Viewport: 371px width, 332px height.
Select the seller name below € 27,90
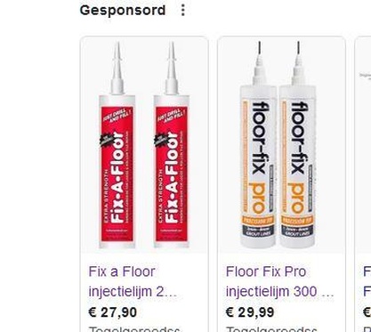coord(134,328)
